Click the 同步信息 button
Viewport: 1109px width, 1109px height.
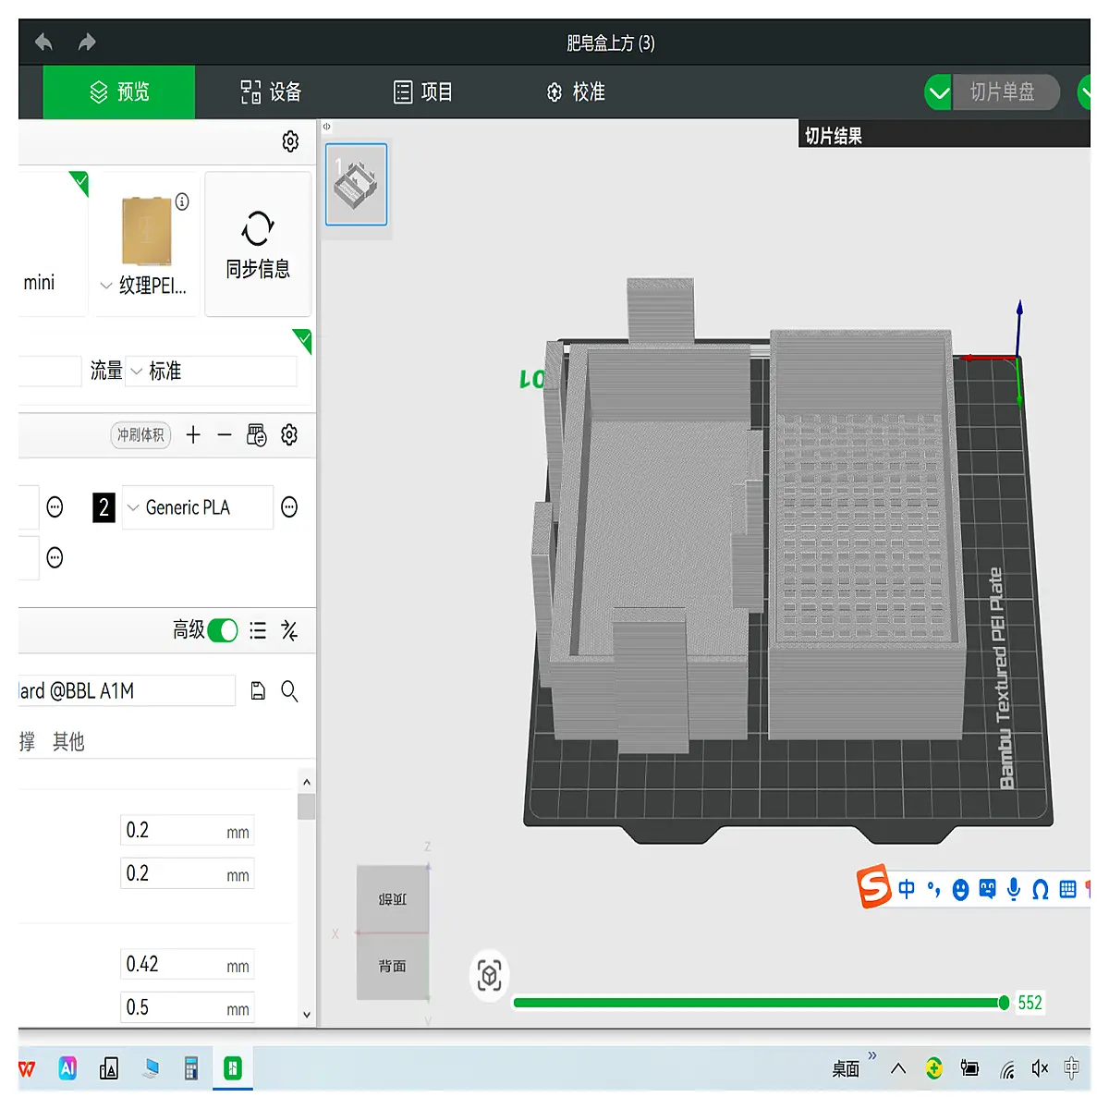pyautogui.click(x=258, y=244)
